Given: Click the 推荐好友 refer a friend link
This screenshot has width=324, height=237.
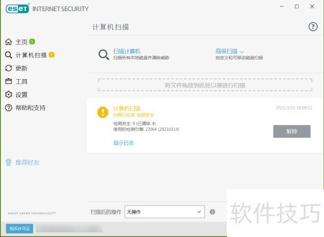Looking at the screenshot, I should coord(27,163).
